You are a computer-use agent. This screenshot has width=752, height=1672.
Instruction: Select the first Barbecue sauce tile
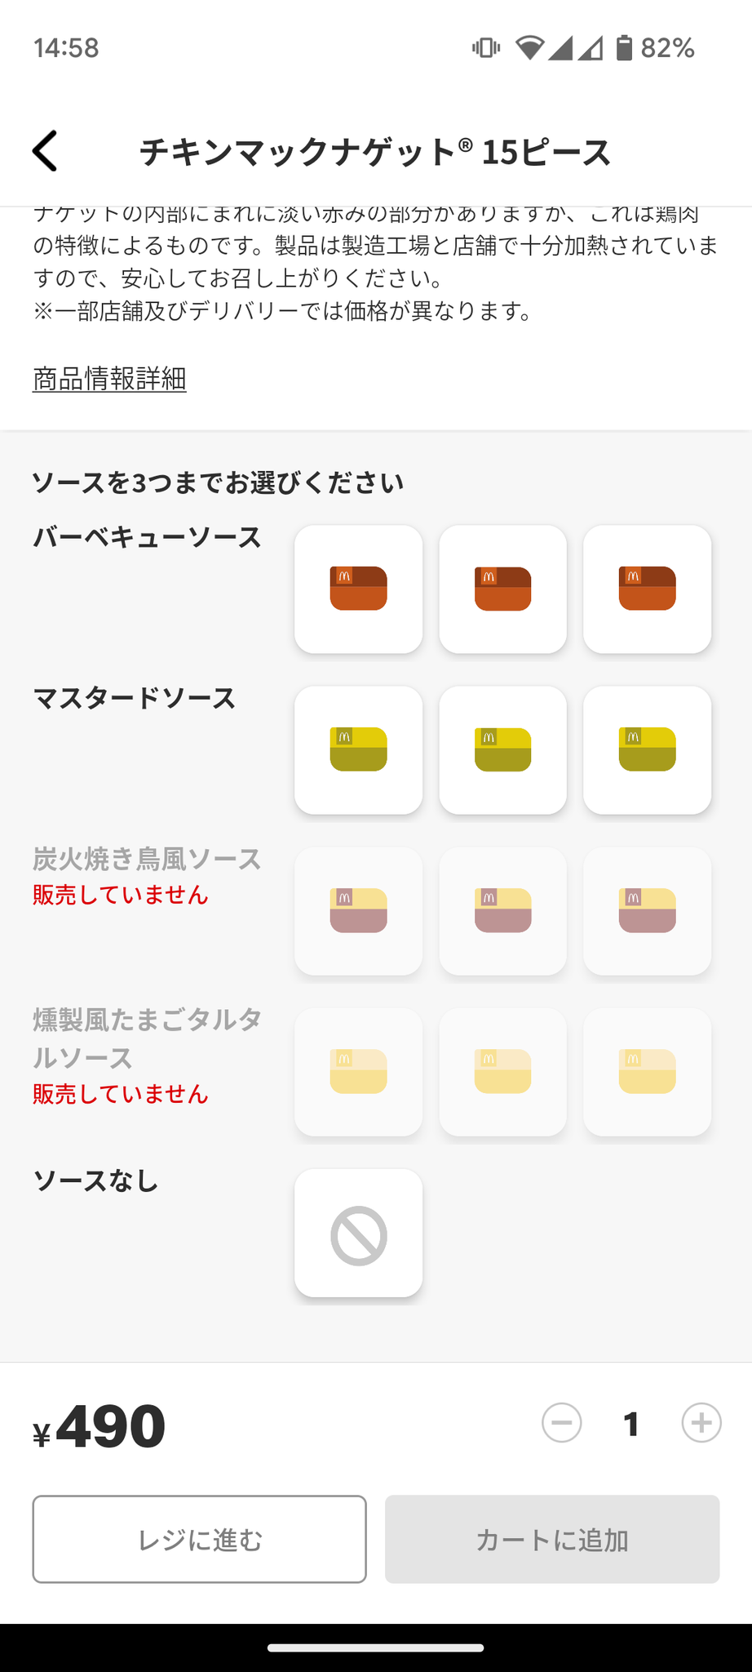tap(358, 589)
